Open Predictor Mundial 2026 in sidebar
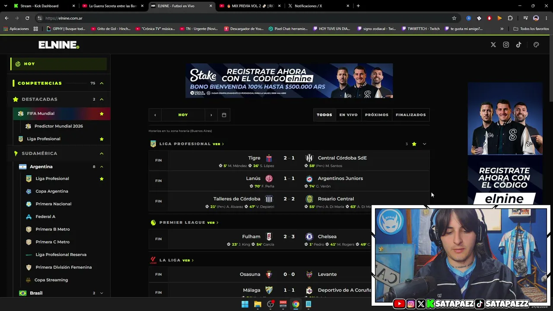 pos(59,126)
